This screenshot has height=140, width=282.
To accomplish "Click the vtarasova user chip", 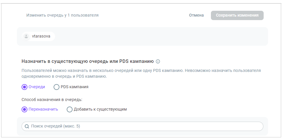I will (38, 36).
